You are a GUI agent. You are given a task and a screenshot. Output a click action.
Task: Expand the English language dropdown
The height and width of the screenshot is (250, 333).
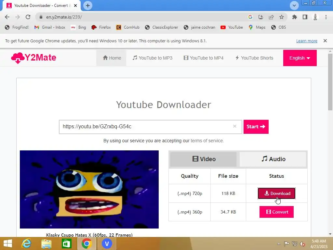coord(300,58)
